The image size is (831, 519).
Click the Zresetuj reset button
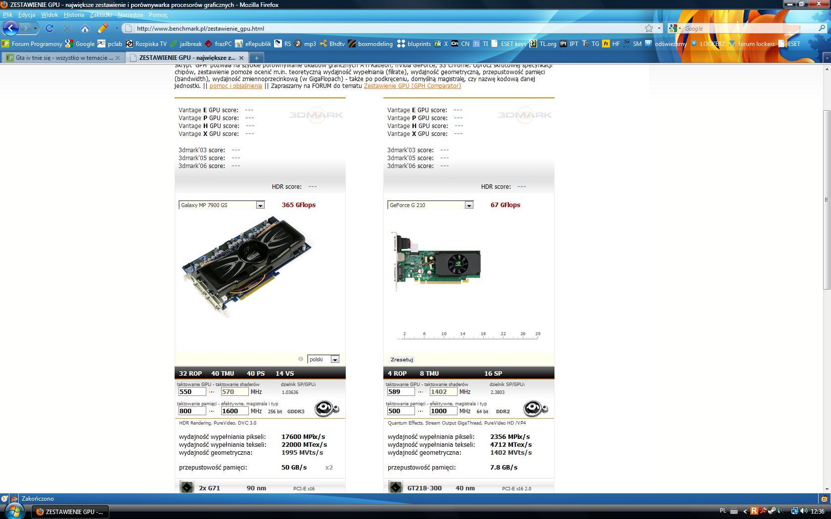402,359
